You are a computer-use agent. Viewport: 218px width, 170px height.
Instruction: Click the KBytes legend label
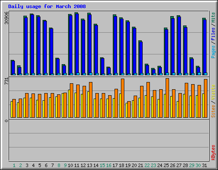[213, 153]
